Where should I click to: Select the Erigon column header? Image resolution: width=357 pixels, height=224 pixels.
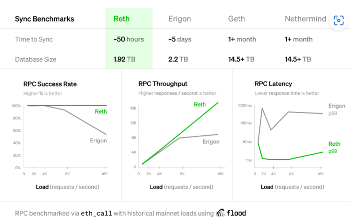[x=179, y=19]
